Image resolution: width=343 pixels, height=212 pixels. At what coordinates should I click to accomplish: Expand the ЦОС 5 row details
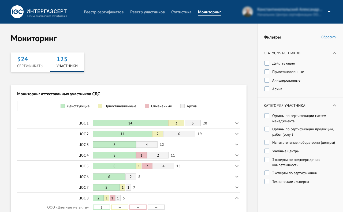237,166
